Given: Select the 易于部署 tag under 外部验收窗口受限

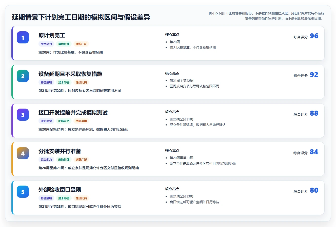Looking at the screenshot, I should tap(64, 198).
